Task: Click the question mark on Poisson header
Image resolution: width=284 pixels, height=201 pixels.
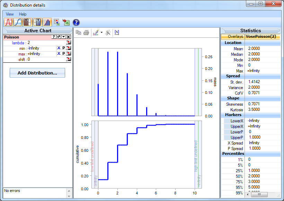Action: [x=54, y=37]
